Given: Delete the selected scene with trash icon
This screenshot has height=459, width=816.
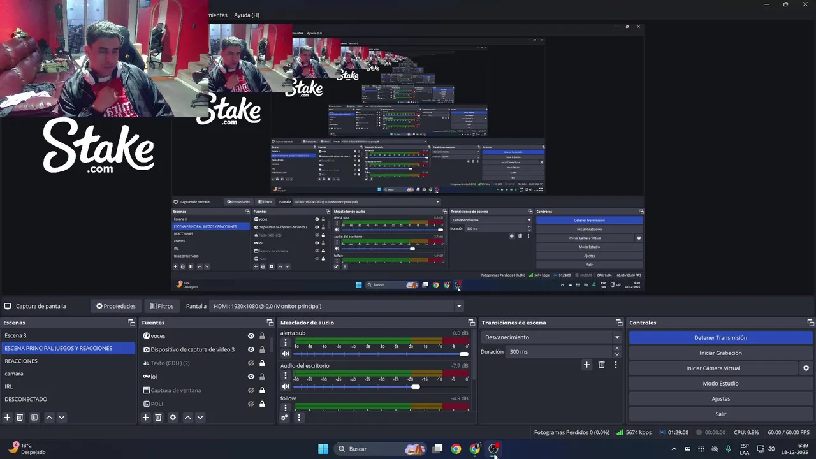Looking at the screenshot, I should tap(20, 418).
